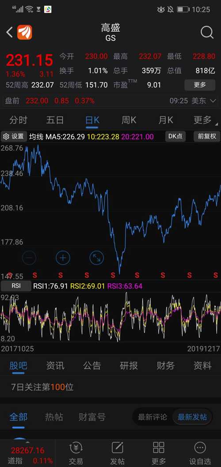Open the orange Eastmoney app logo
Viewport: 221px width, 467px height.
click(x=24, y=32)
